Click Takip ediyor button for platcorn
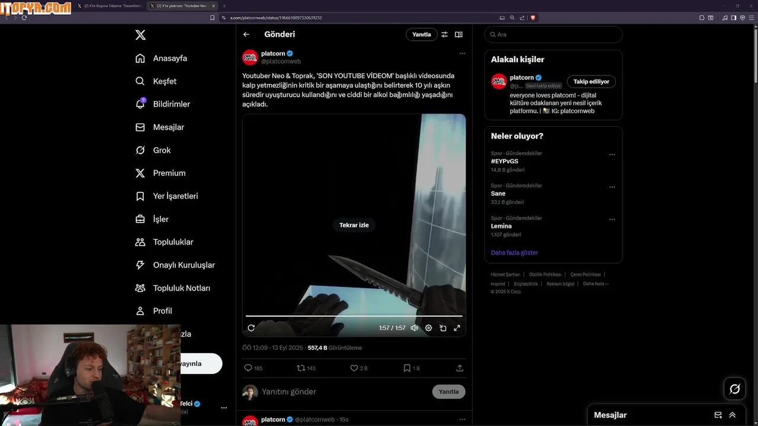This screenshot has height=426, width=758. coord(591,82)
